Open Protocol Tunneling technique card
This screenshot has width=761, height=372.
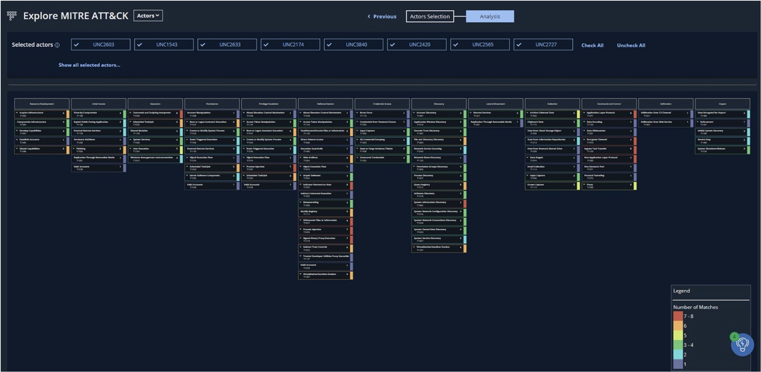tap(609, 177)
